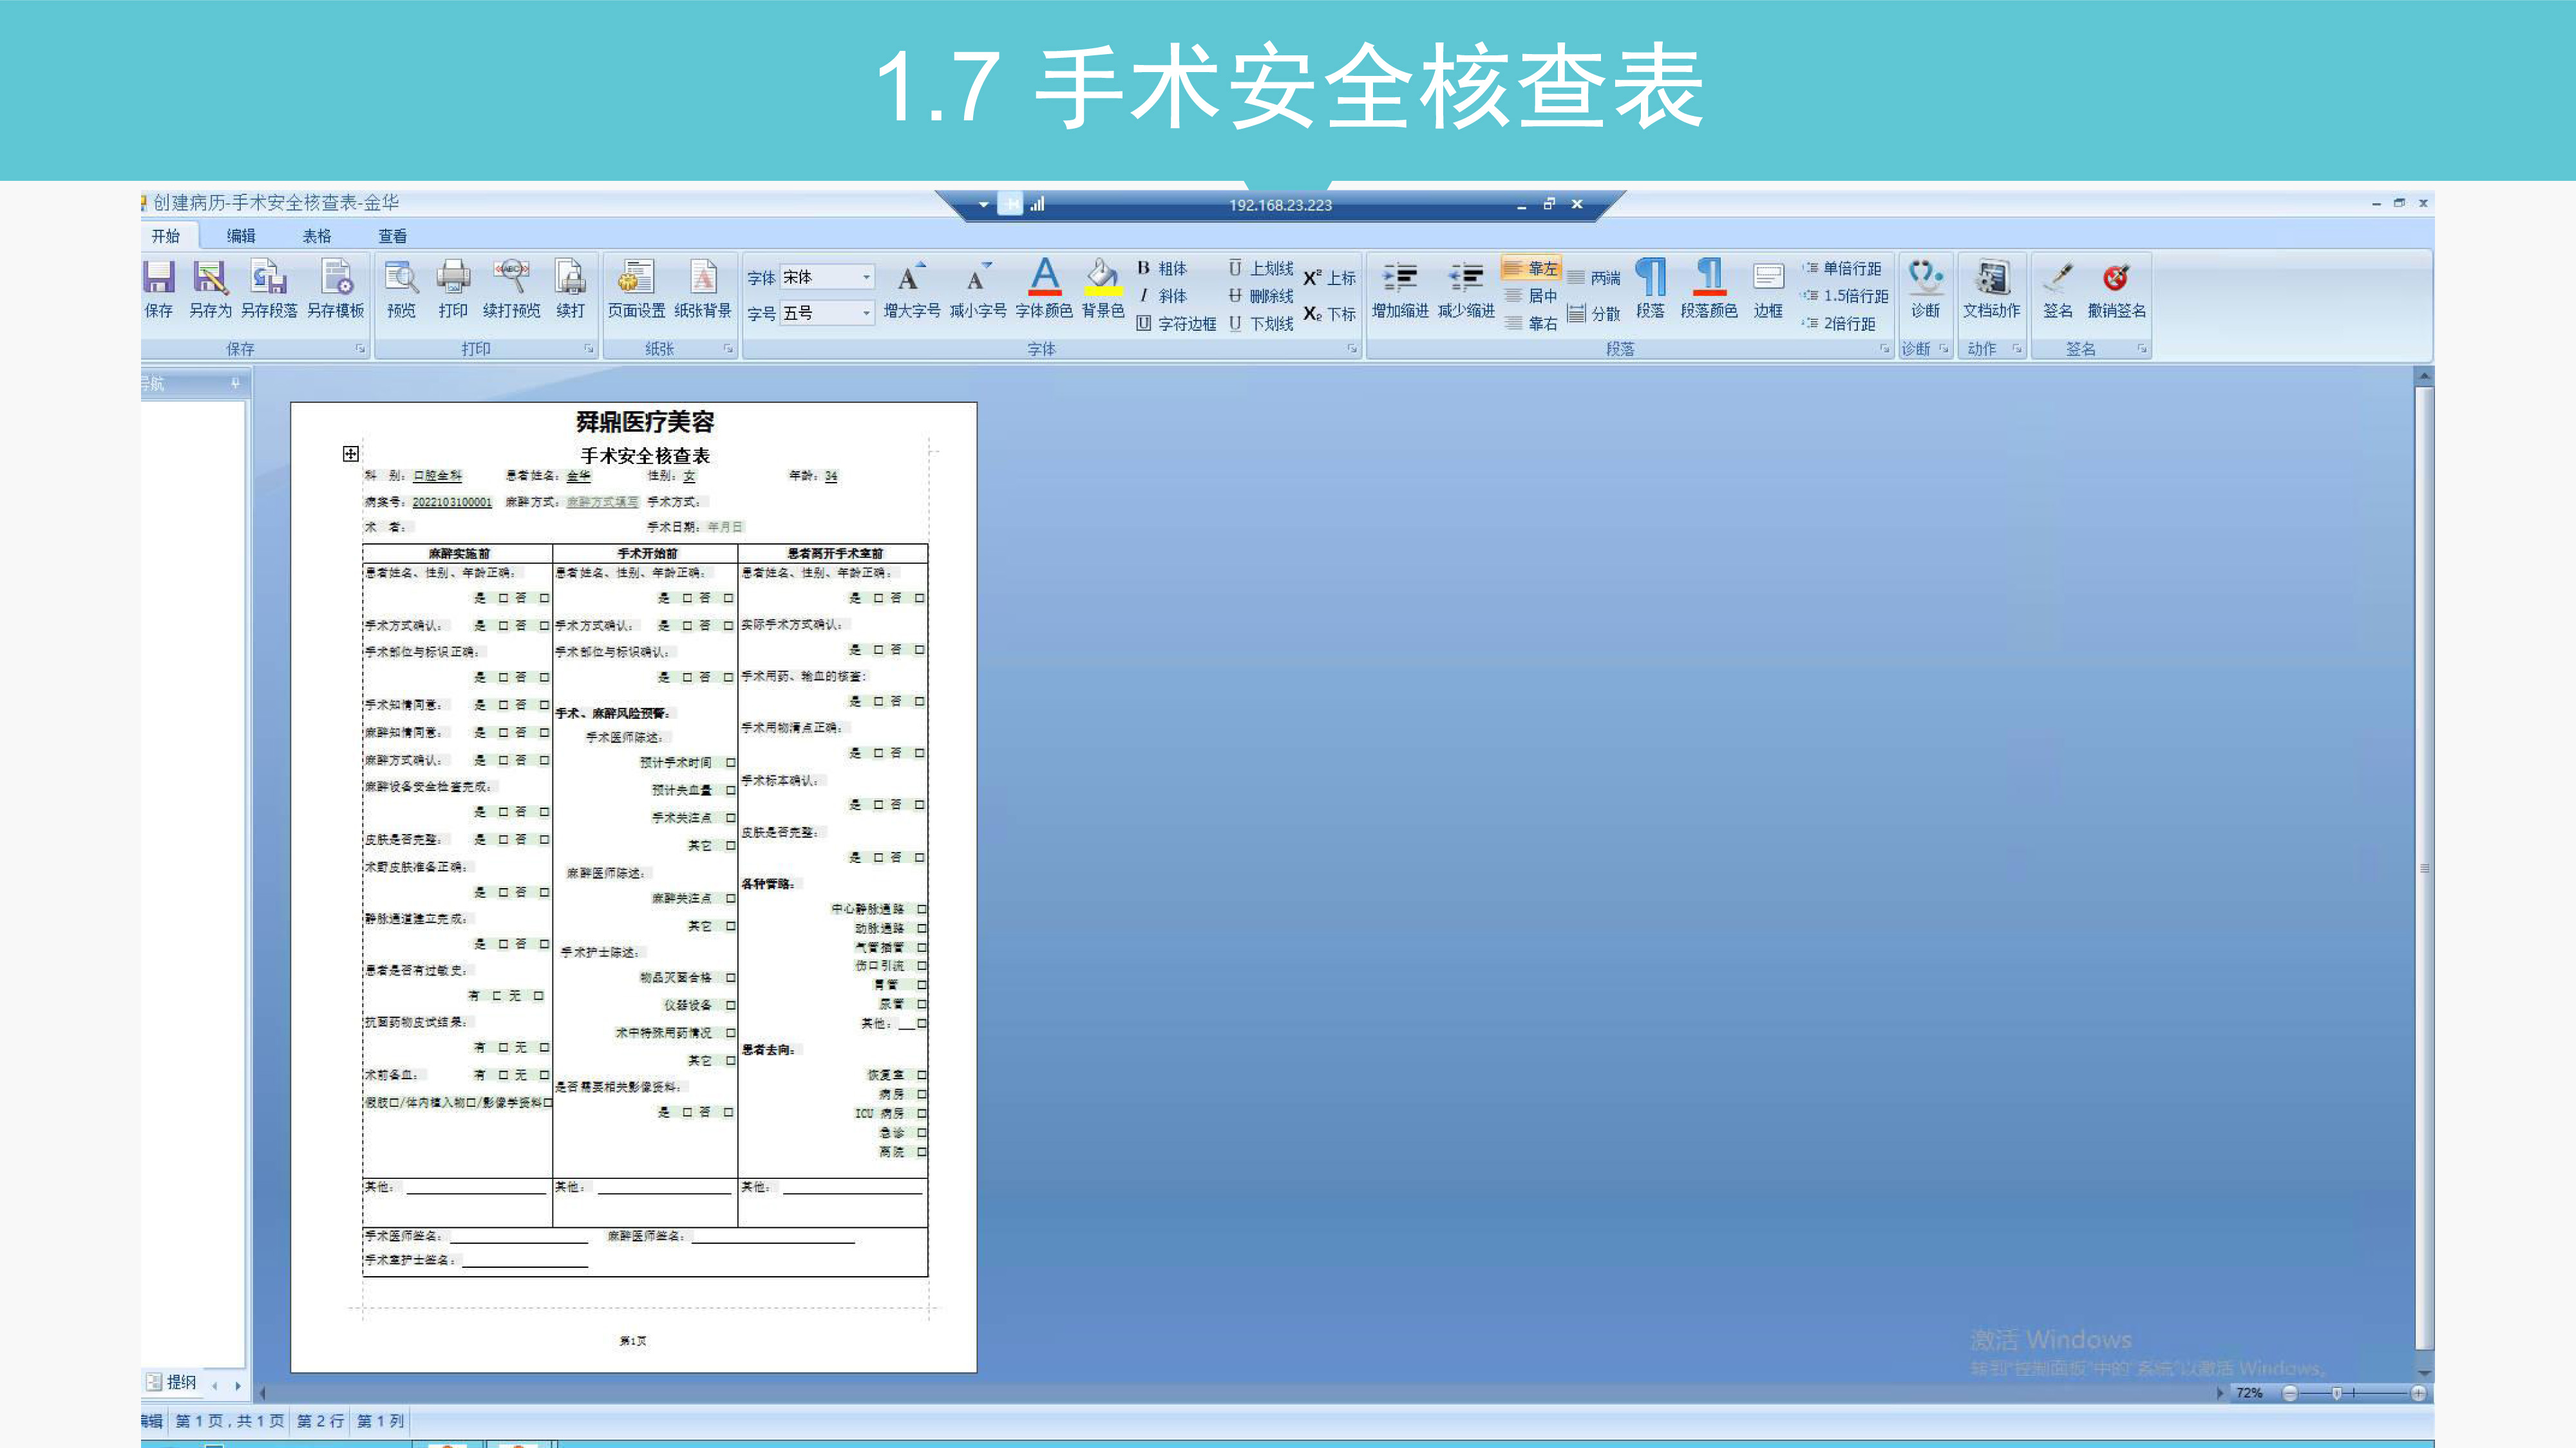Expand the 段落 group dialog launcher
2576x1448 pixels.
click(x=1884, y=349)
